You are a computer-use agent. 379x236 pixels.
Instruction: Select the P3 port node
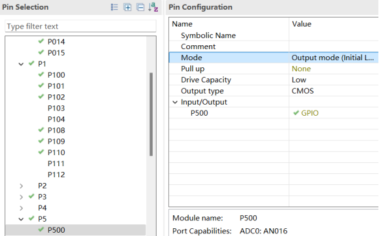42,197
